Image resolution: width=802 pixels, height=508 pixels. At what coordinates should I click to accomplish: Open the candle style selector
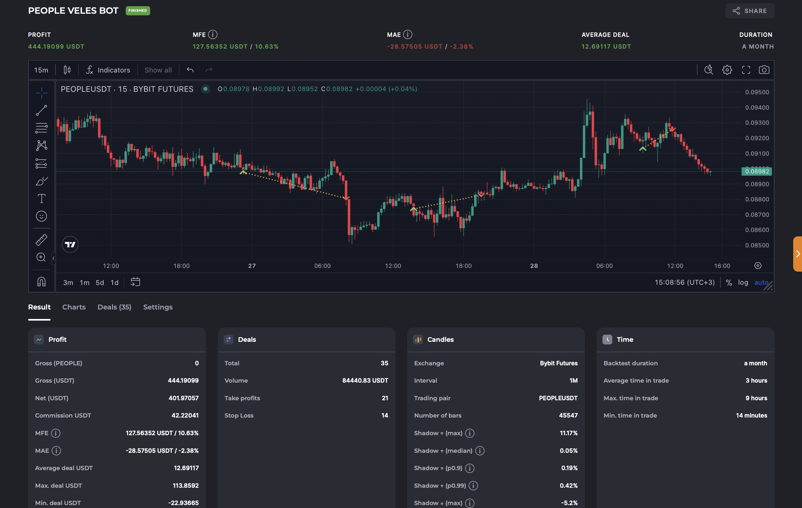[x=67, y=70]
